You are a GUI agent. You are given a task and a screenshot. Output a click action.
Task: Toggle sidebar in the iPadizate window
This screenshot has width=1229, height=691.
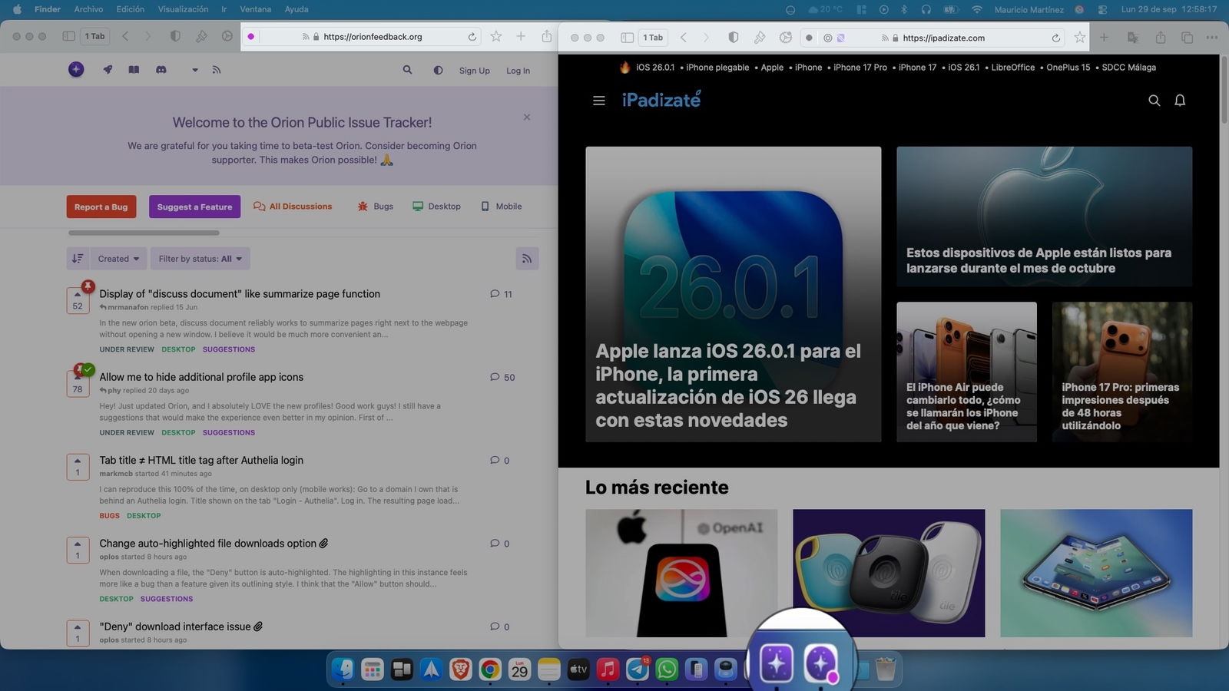[627, 38]
